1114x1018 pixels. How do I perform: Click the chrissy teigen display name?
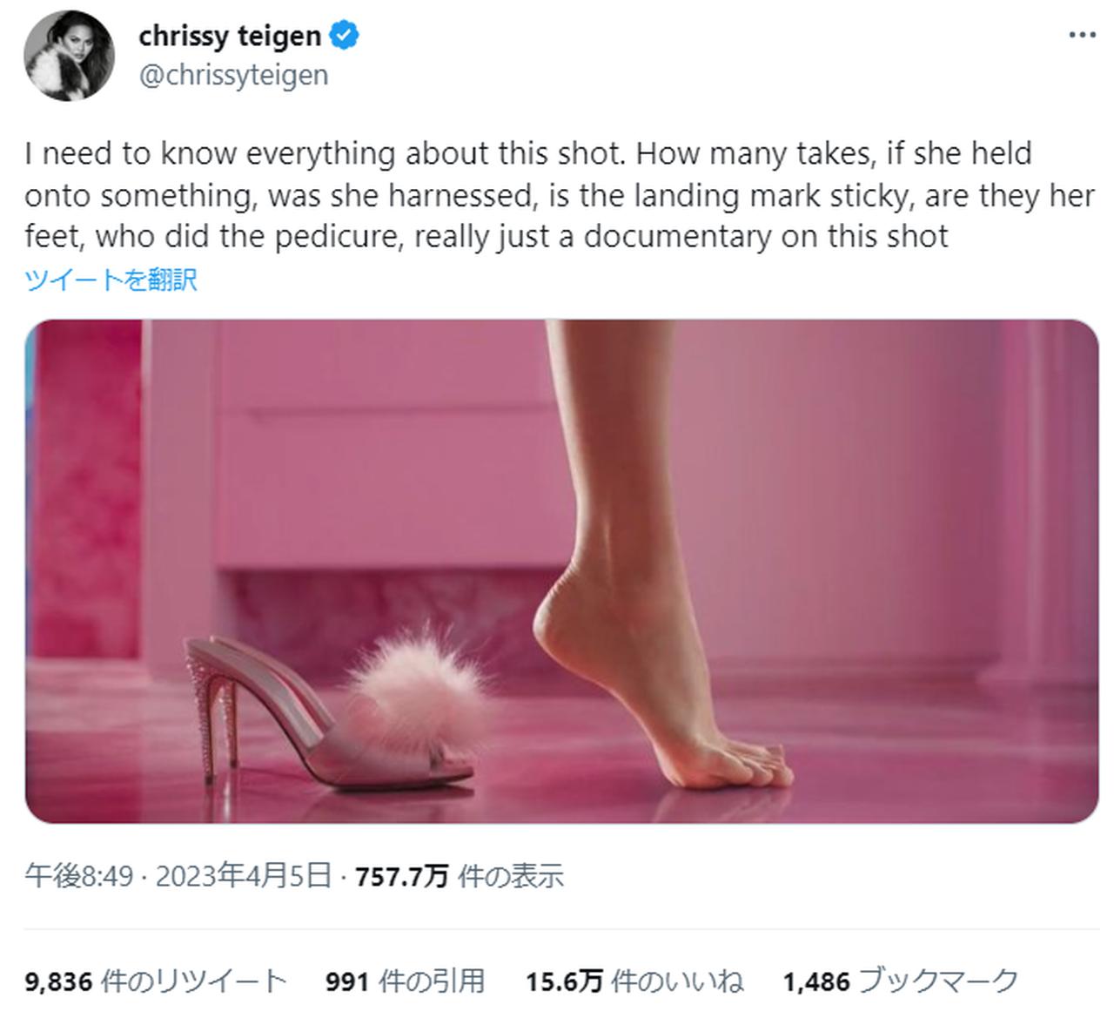[230, 36]
